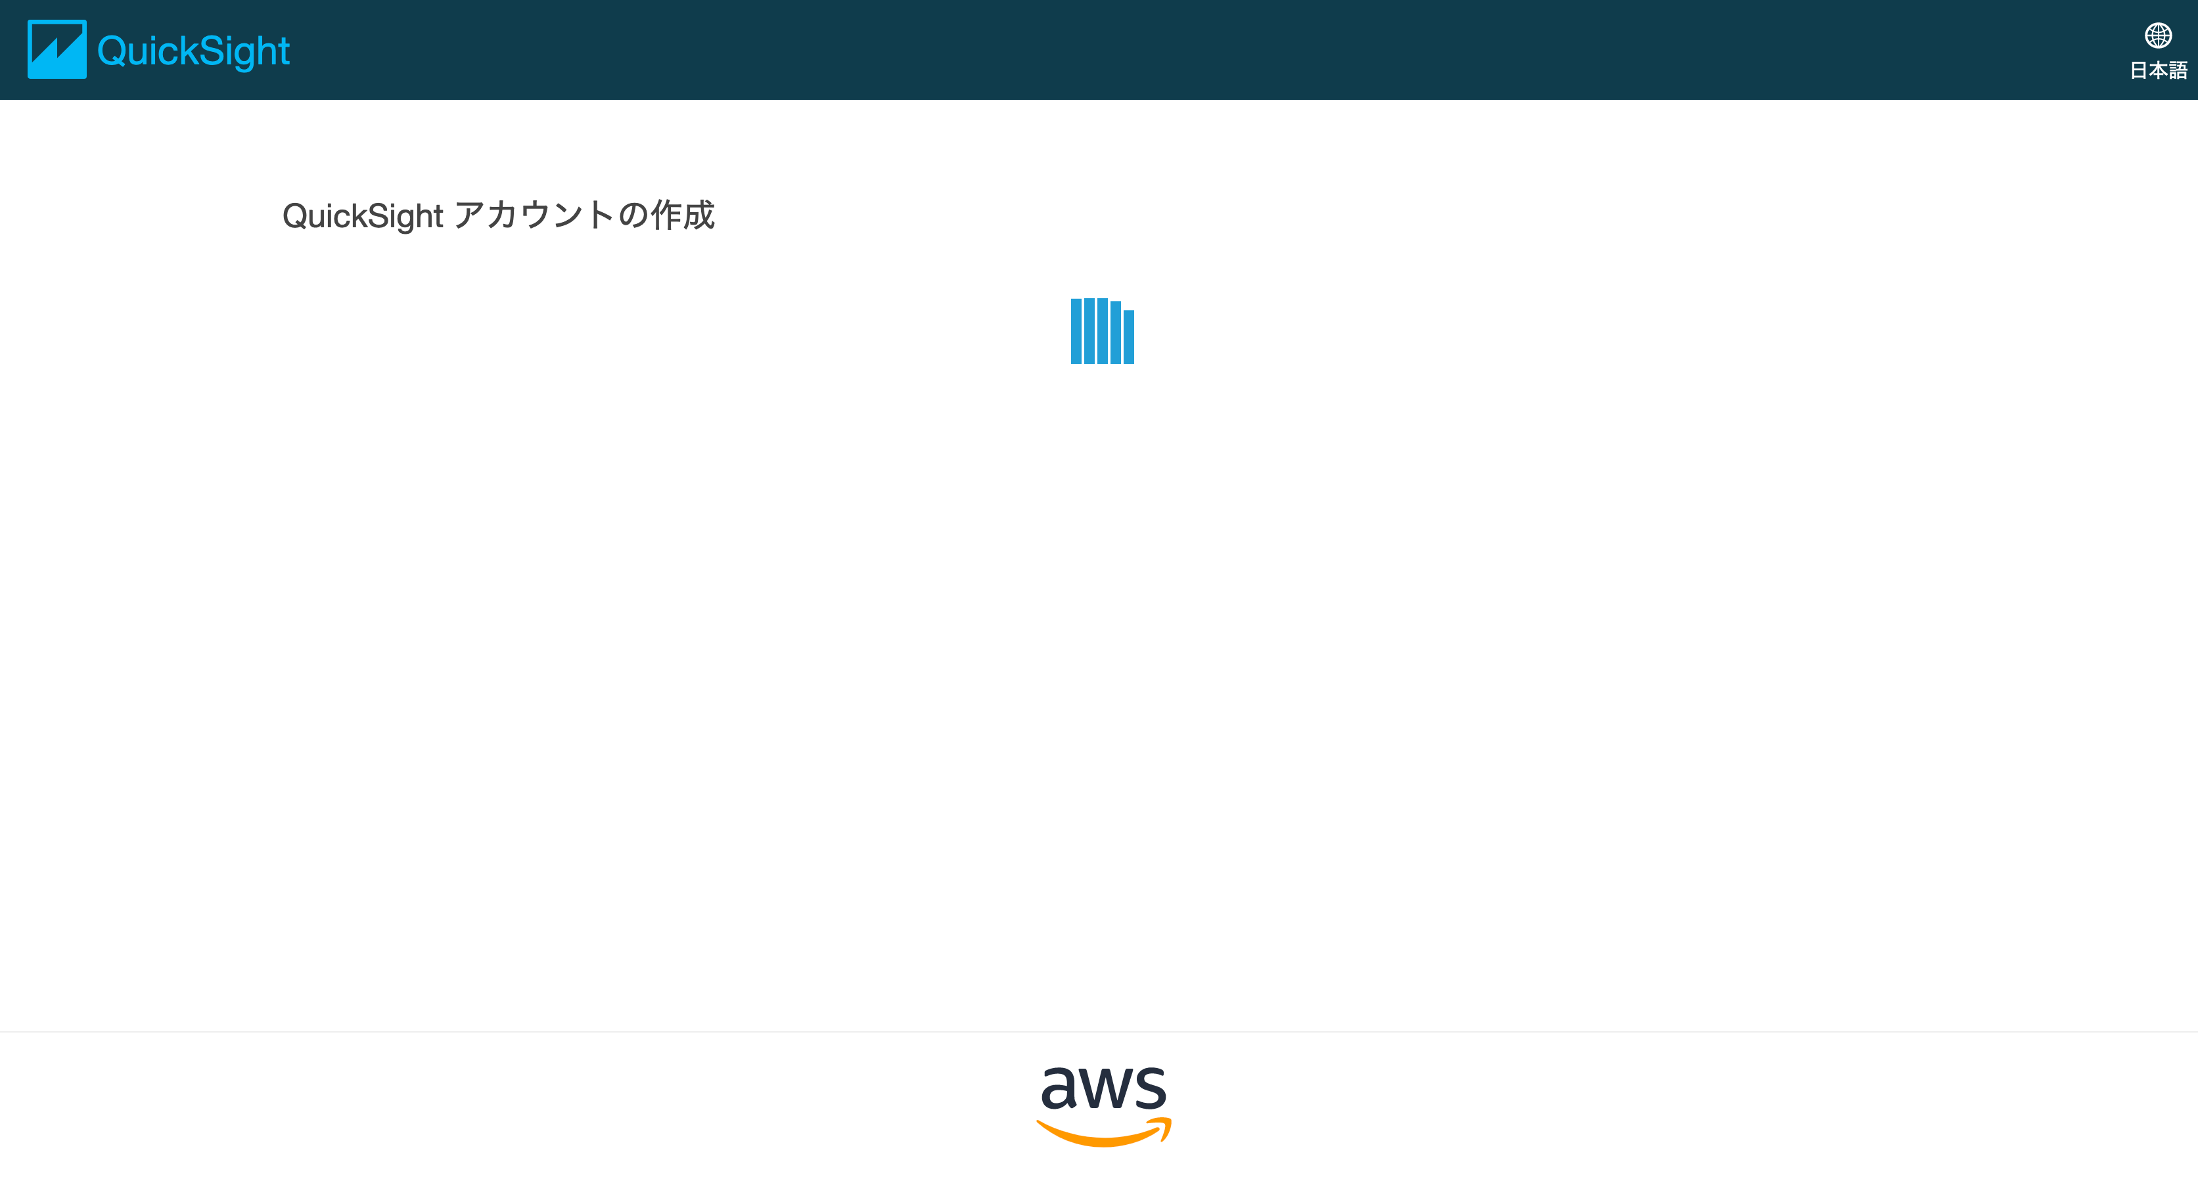Click the footer divider line above AWS
The image size is (2198, 1181).
[x=1099, y=1032]
